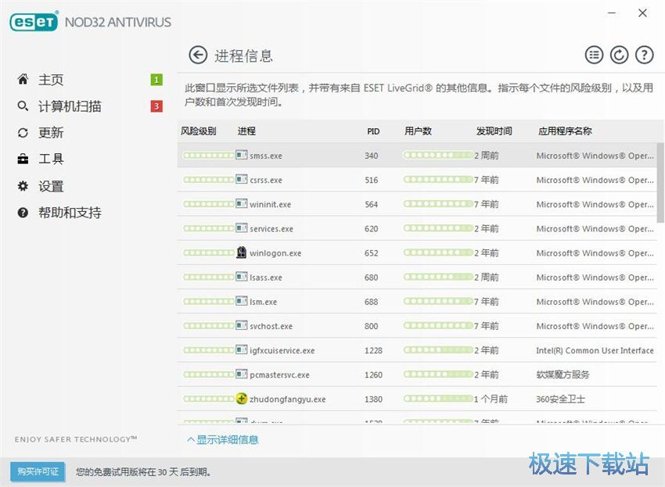
Task: Sort by the 用户数 column header
Action: [x=419, y=131]
